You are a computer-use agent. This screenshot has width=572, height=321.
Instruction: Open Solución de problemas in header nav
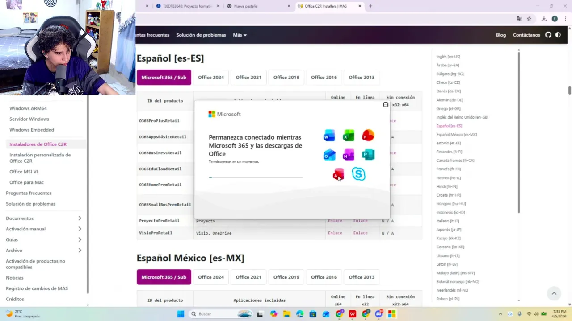point(201,35)
